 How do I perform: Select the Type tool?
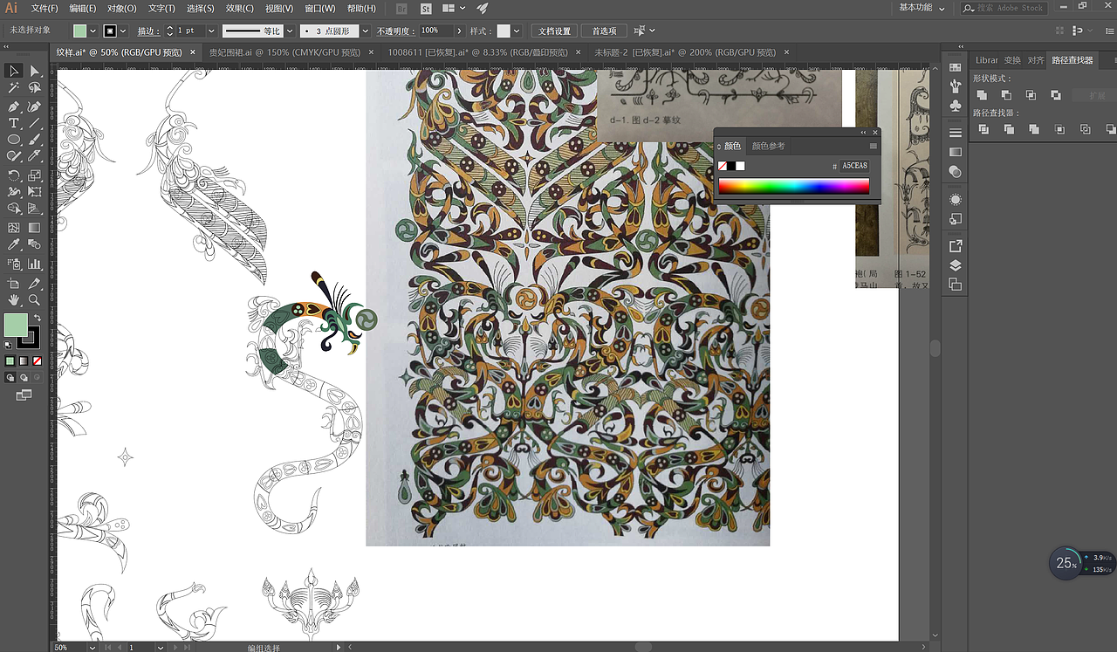14,124
